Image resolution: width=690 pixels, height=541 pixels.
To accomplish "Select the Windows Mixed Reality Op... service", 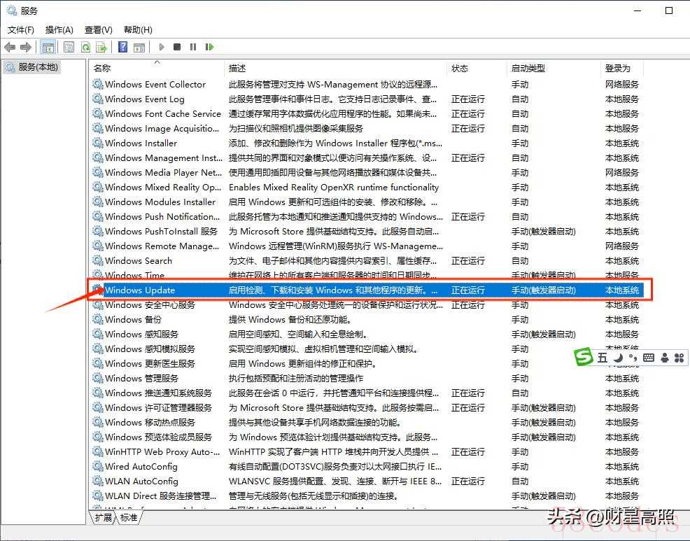I will 163,187.
